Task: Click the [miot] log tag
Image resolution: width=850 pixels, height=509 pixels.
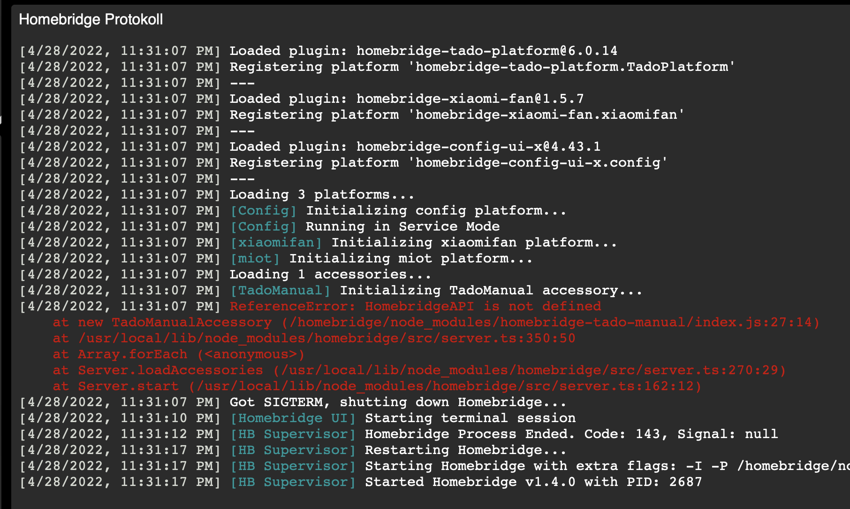Action: (255, 258)
